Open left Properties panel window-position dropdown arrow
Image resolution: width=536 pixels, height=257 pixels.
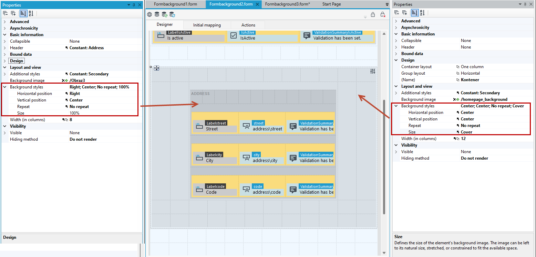(x=128, y=5)
